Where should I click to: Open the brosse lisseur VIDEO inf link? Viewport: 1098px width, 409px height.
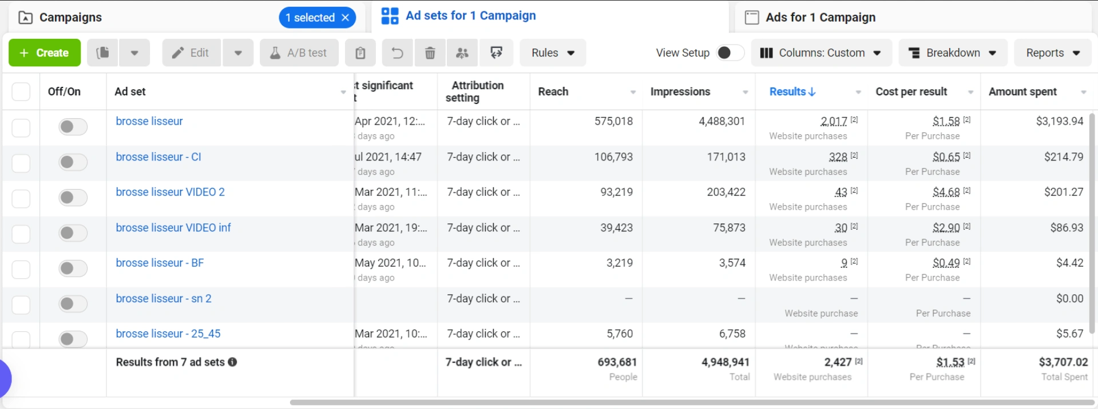(173, 228)
